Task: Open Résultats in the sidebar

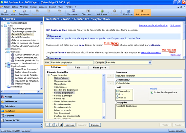Action: [x=22, y=111]
